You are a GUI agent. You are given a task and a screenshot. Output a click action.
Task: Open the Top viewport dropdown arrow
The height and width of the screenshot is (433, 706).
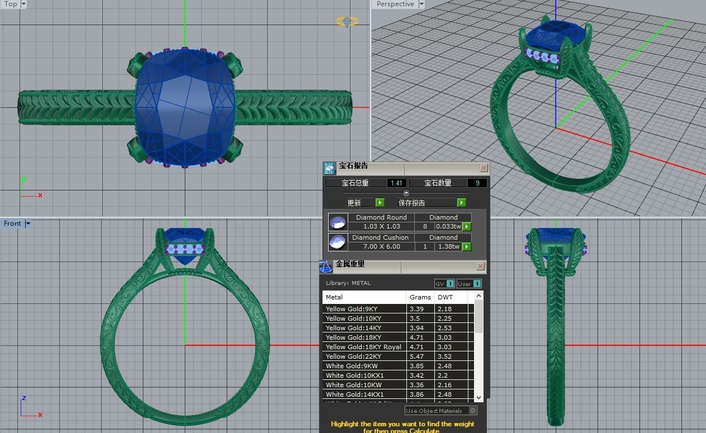(23, 4)
